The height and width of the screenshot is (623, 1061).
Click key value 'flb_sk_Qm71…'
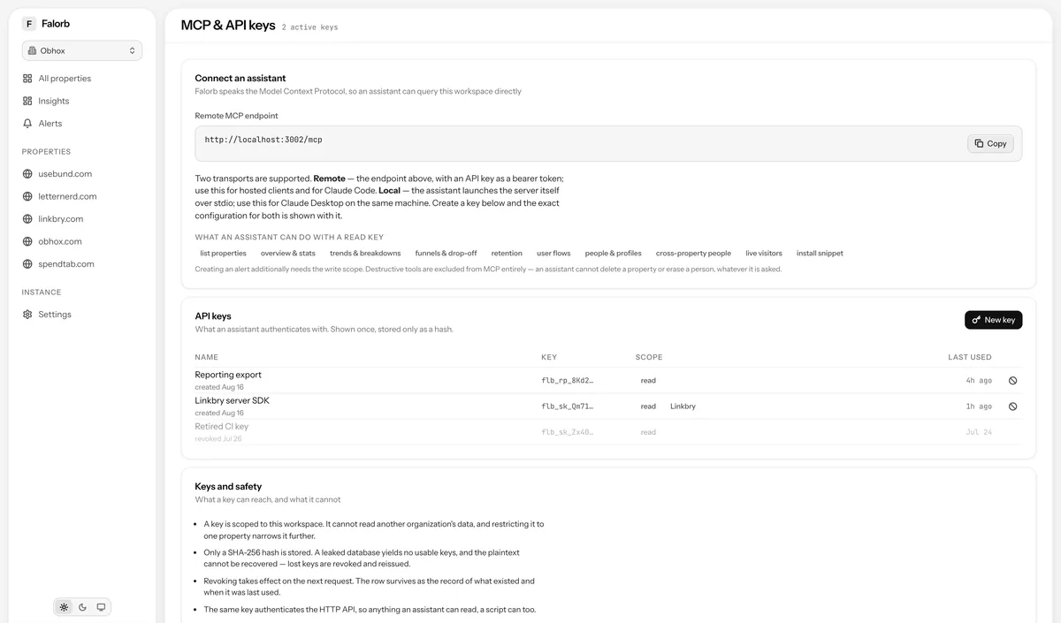point(568,406)
